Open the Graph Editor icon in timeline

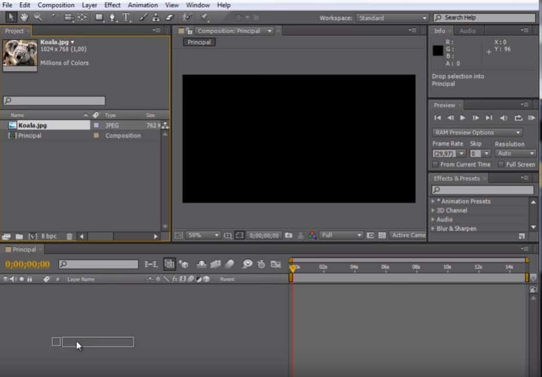[x=276, y=264]
